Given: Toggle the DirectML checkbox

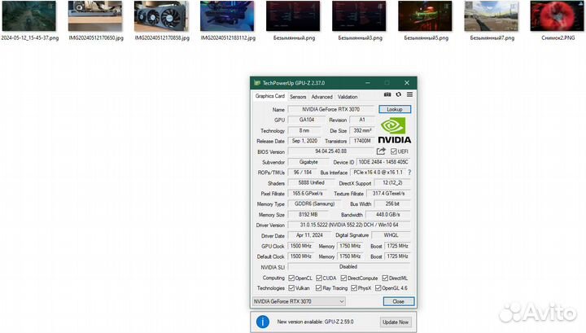Looking at the screenshot, I should pos(385,278).
